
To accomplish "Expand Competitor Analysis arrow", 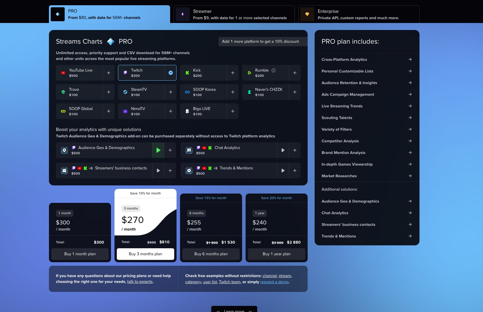I will click(x=410, y=141).
